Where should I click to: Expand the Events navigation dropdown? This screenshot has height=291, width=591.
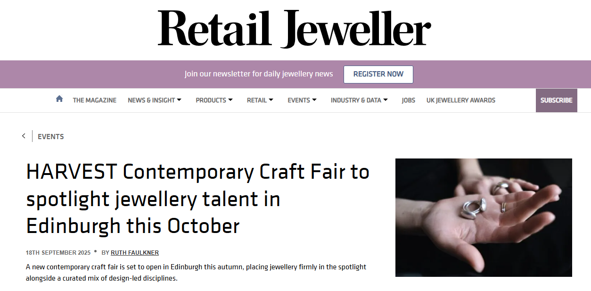302,100
